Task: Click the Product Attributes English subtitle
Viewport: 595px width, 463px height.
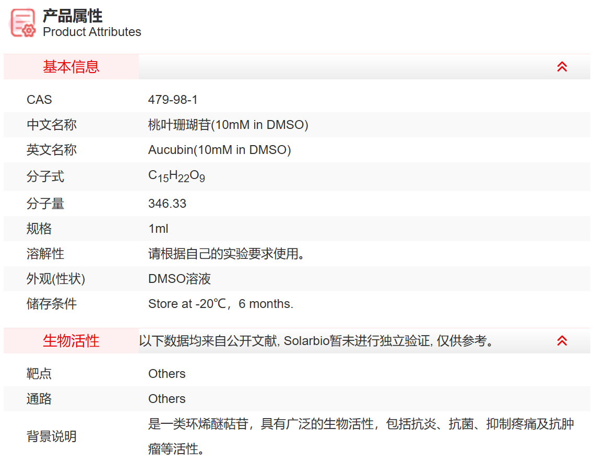Action: 91,32
